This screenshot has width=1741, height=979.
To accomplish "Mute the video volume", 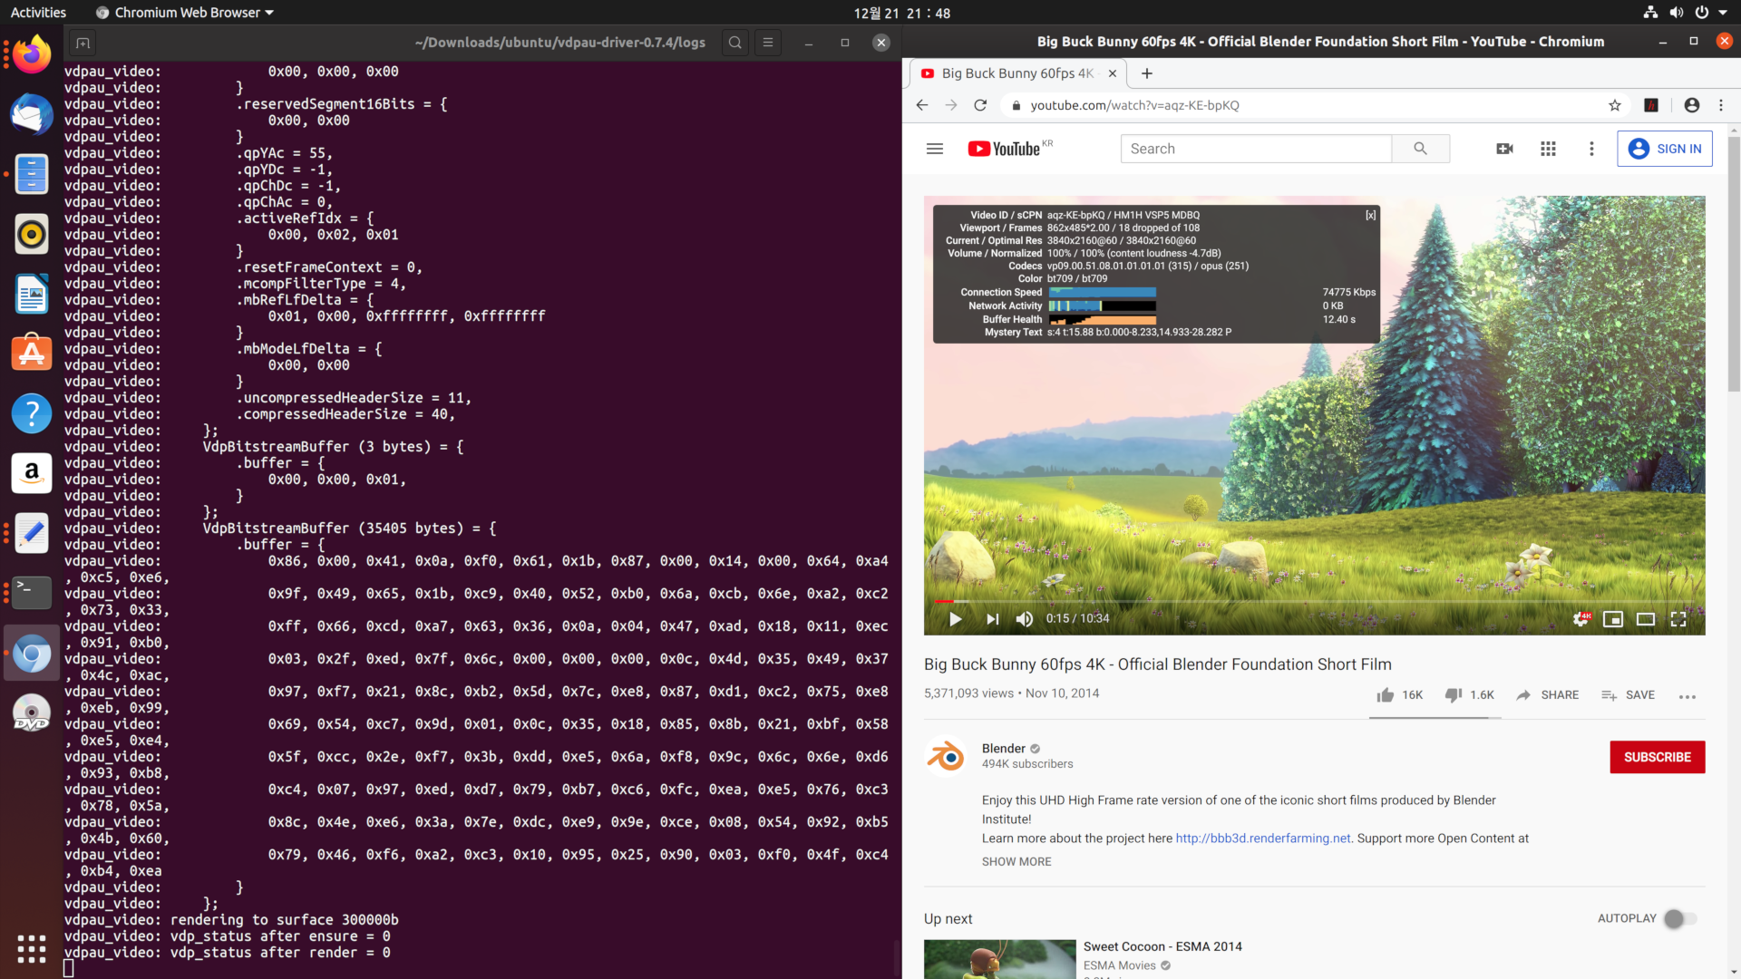I will pos(1025,619).
